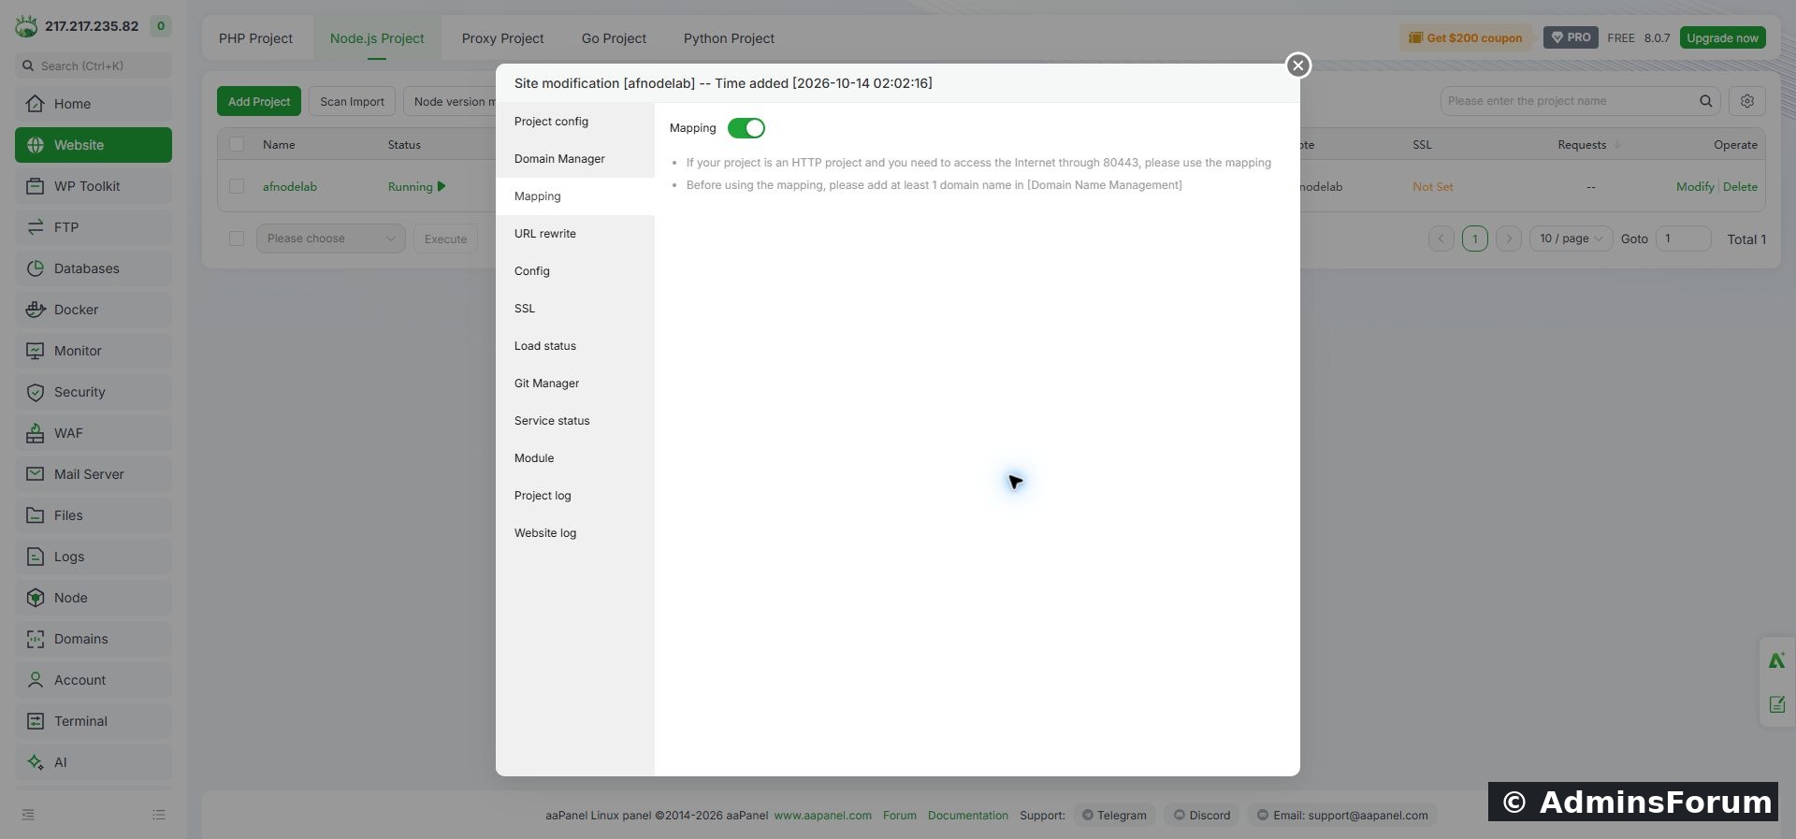The width and height of the screenshot is (1796, 839).
Task: Check the afnodelab row checkbox
Action: tap(237, 186)
